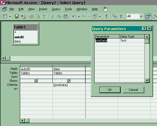The width and height of the screenshot is (157, 126).
Task: Click the design grid left scroll arrow
Action: (x=22, y=121)
